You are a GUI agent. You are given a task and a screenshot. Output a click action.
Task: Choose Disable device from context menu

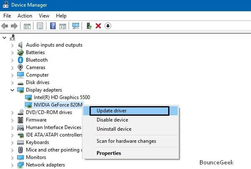[131, 120]
